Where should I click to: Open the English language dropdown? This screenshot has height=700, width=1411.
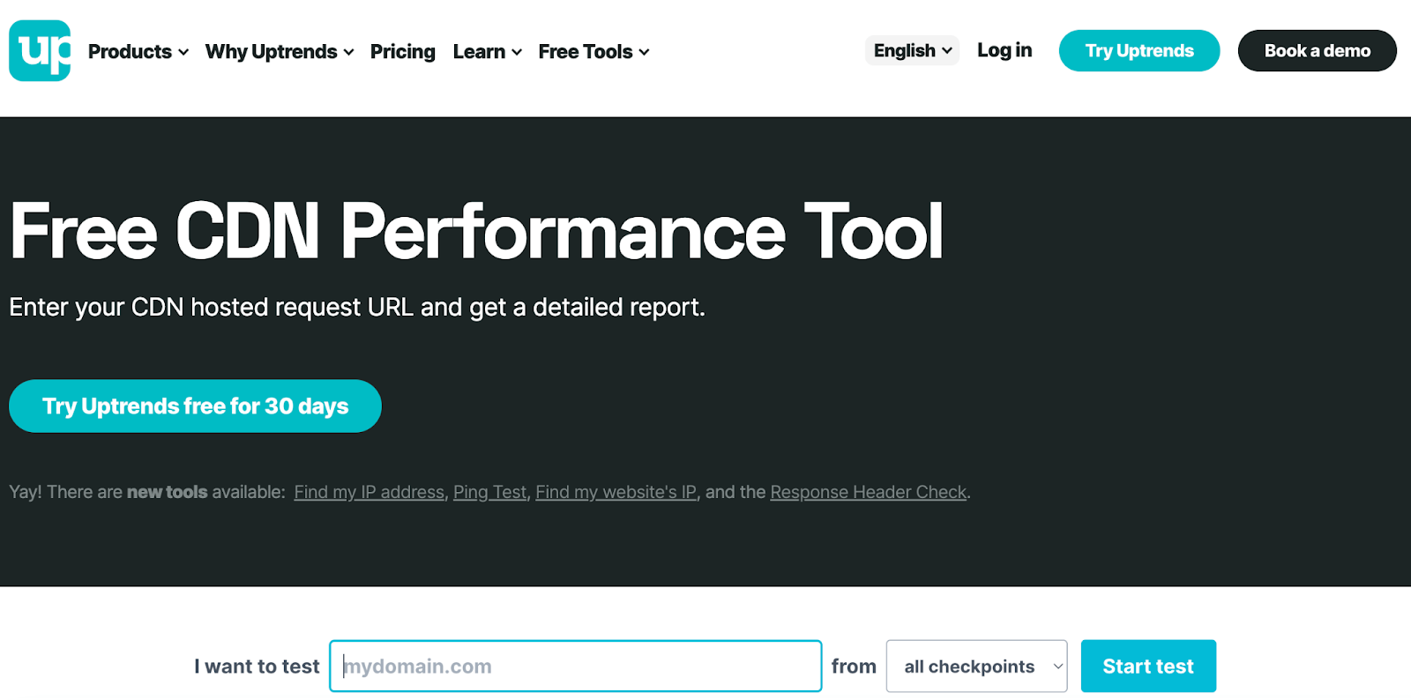click(x=913, y=50)
